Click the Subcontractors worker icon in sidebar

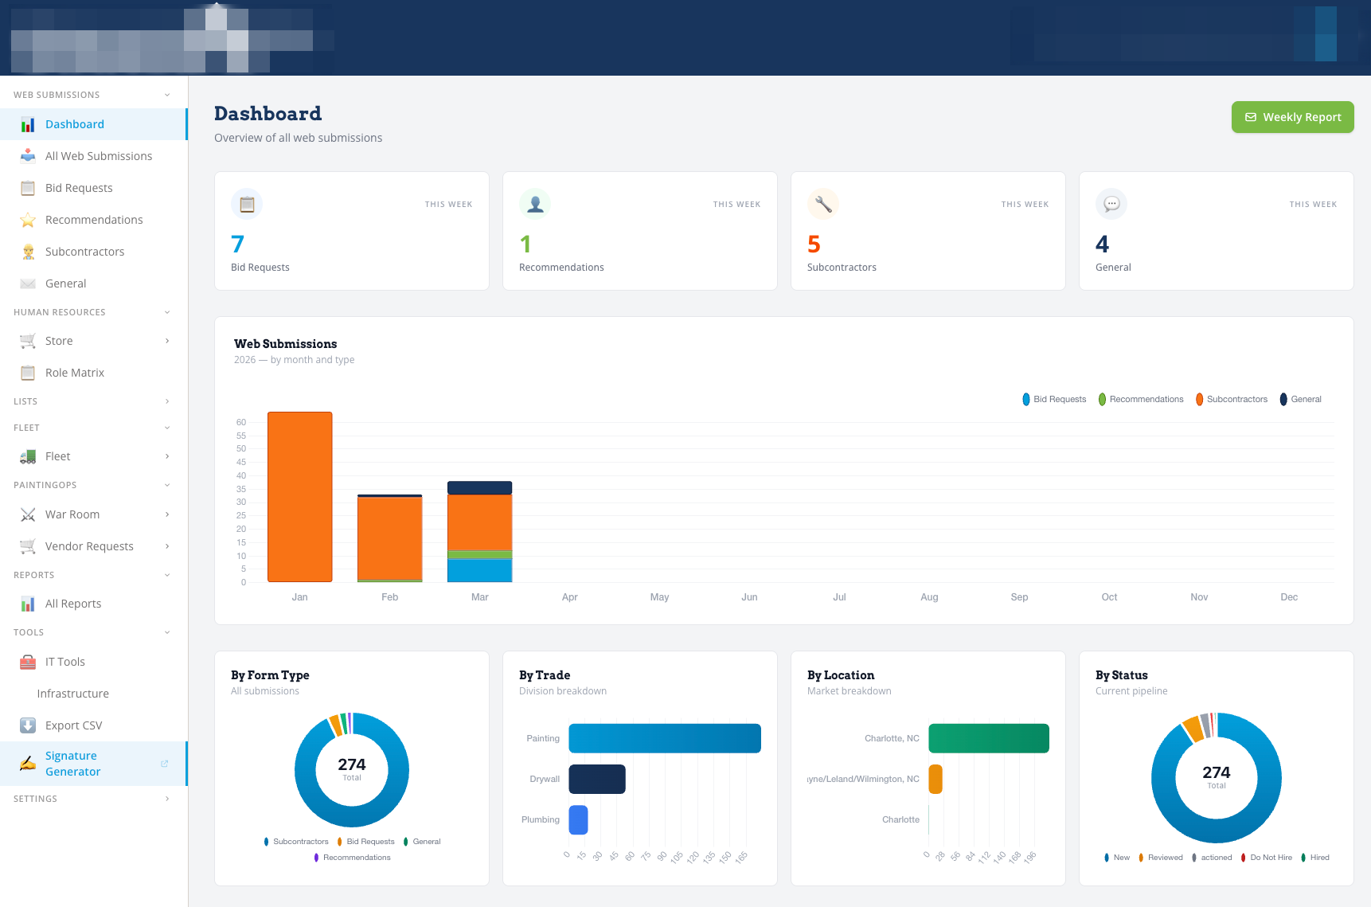(28, 252)
